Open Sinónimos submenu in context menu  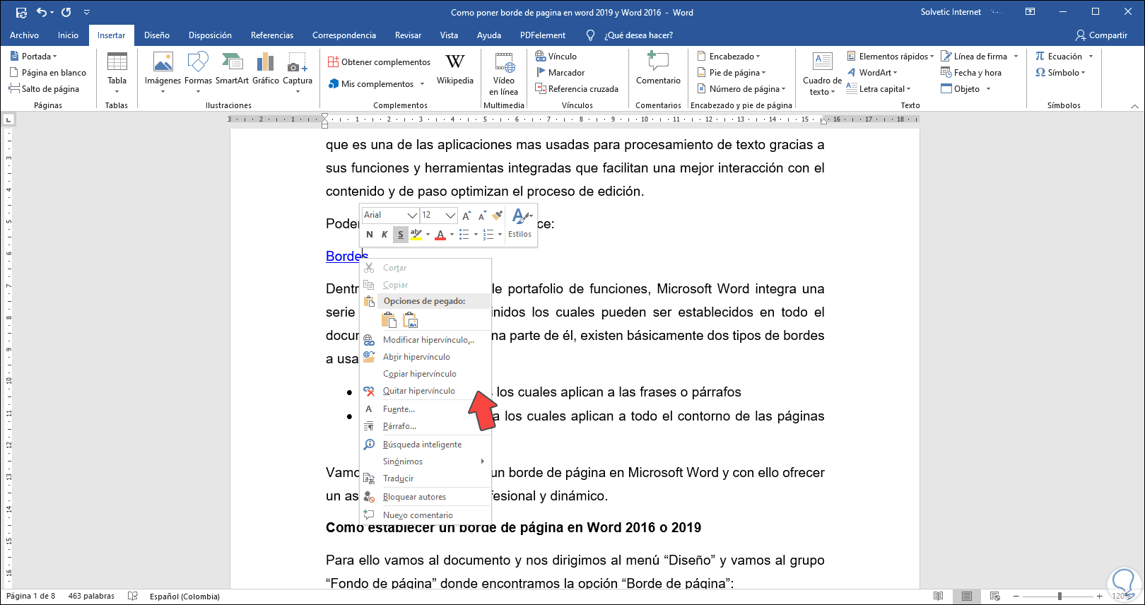point(425,462)
